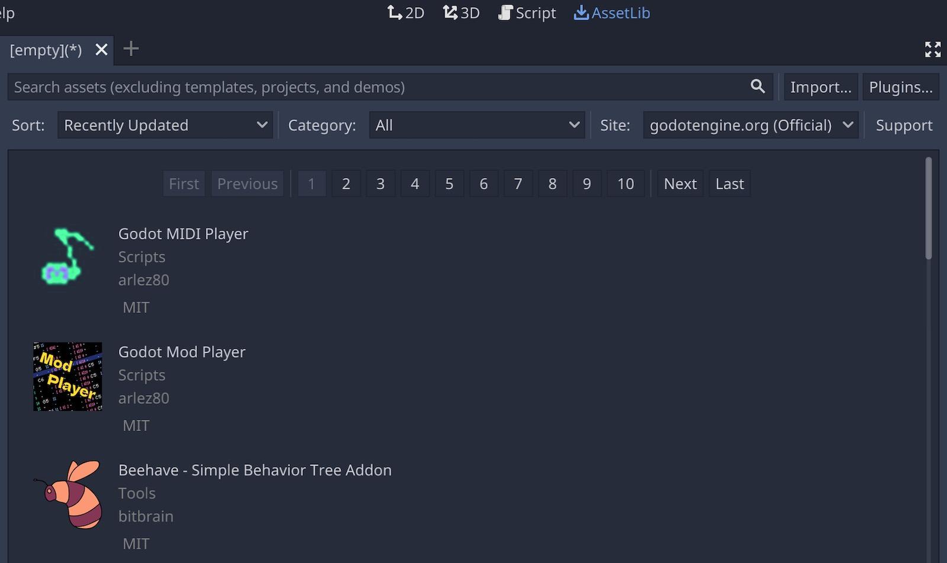Close the [empty](*) scene tab

pyautogui.click(x=101, y=50)
